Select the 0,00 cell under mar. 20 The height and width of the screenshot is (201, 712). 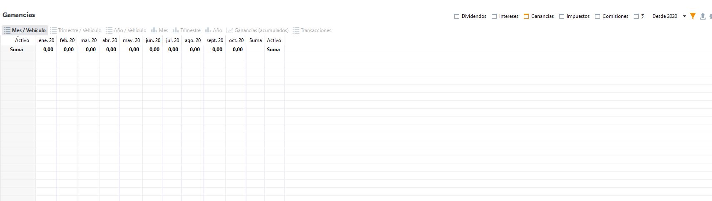tap(88, 49)
